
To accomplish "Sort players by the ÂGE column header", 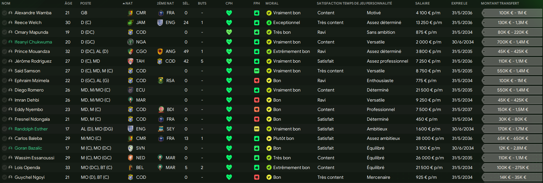I will pyautogui.click(x=68, y=3).
